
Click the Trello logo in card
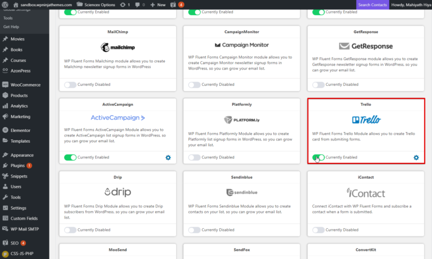click(x=366, y=119)
